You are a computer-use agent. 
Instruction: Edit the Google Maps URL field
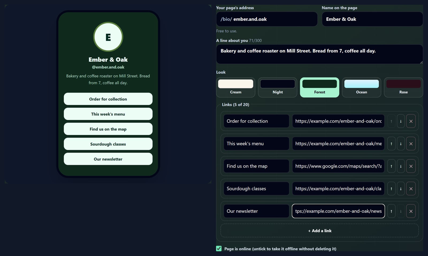pyautogui.click(x=338, y=166)
